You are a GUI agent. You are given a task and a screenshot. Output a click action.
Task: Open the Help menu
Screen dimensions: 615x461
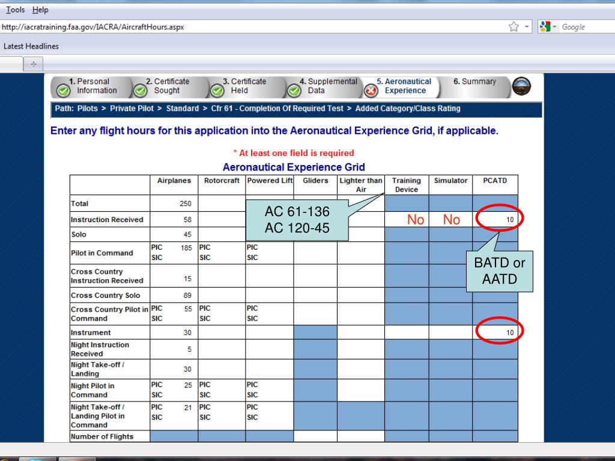click(40, 10)
